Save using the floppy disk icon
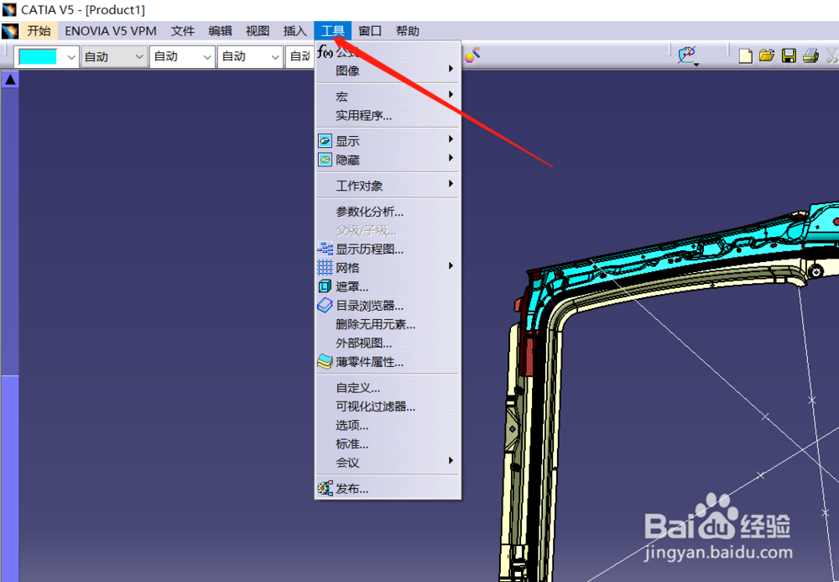This screenshot has height=582, width=839. coord(789,55)
